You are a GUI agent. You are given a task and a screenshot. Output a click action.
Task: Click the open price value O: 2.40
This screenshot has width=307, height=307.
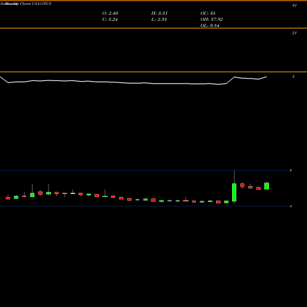click(x=110, y=14)
